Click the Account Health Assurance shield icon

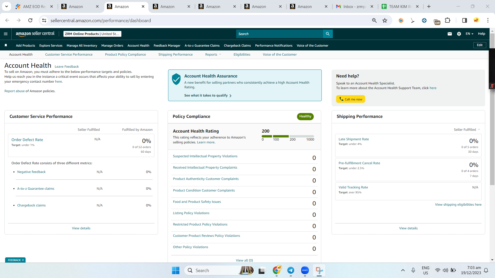pos(176,79)
